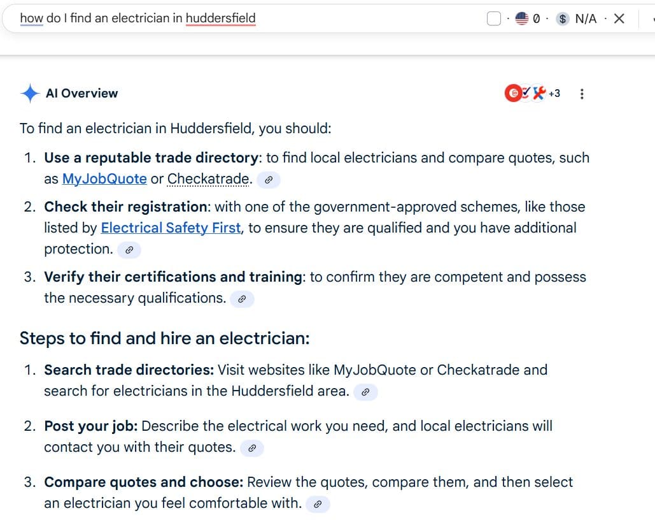
Task: Open the Checkatrade link
Action: 208,179
